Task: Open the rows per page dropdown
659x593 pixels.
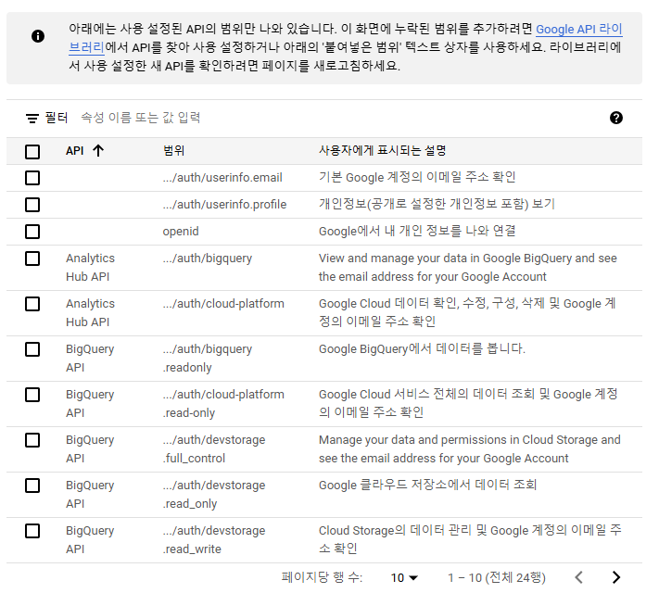Action: tap(404, 578)
